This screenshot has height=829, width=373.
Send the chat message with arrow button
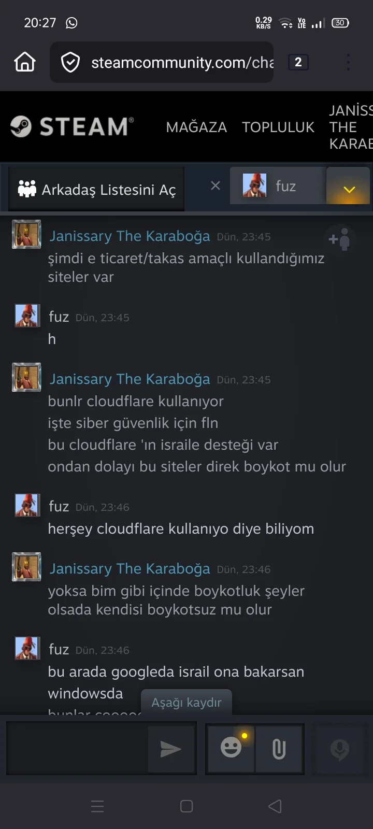(171, 749)
